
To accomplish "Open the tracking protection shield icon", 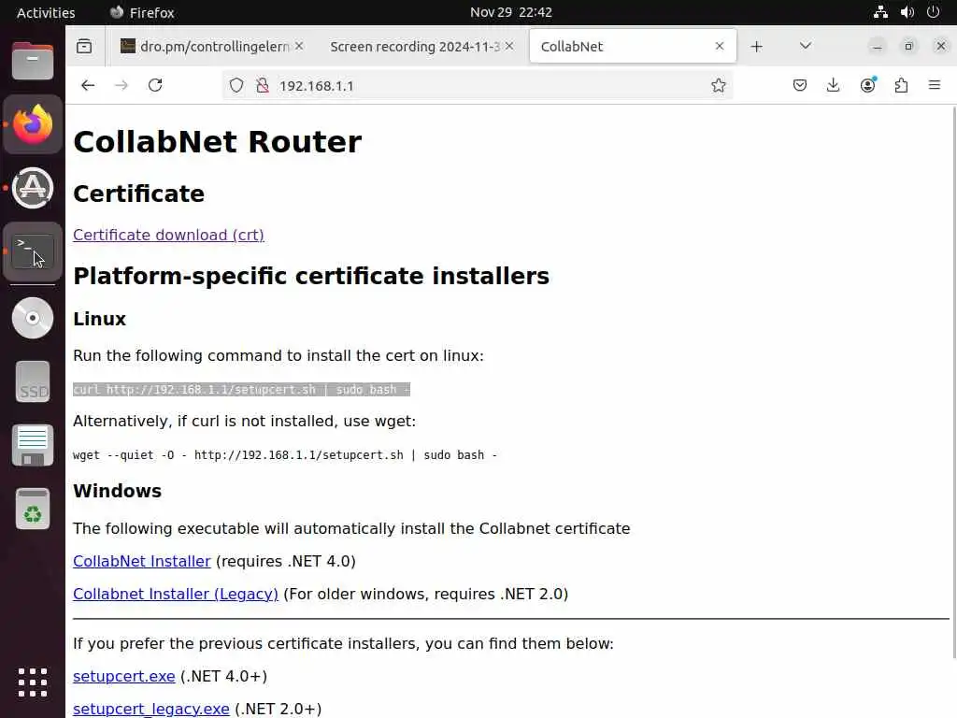I will pyautogui.click(x=236, y=85).
